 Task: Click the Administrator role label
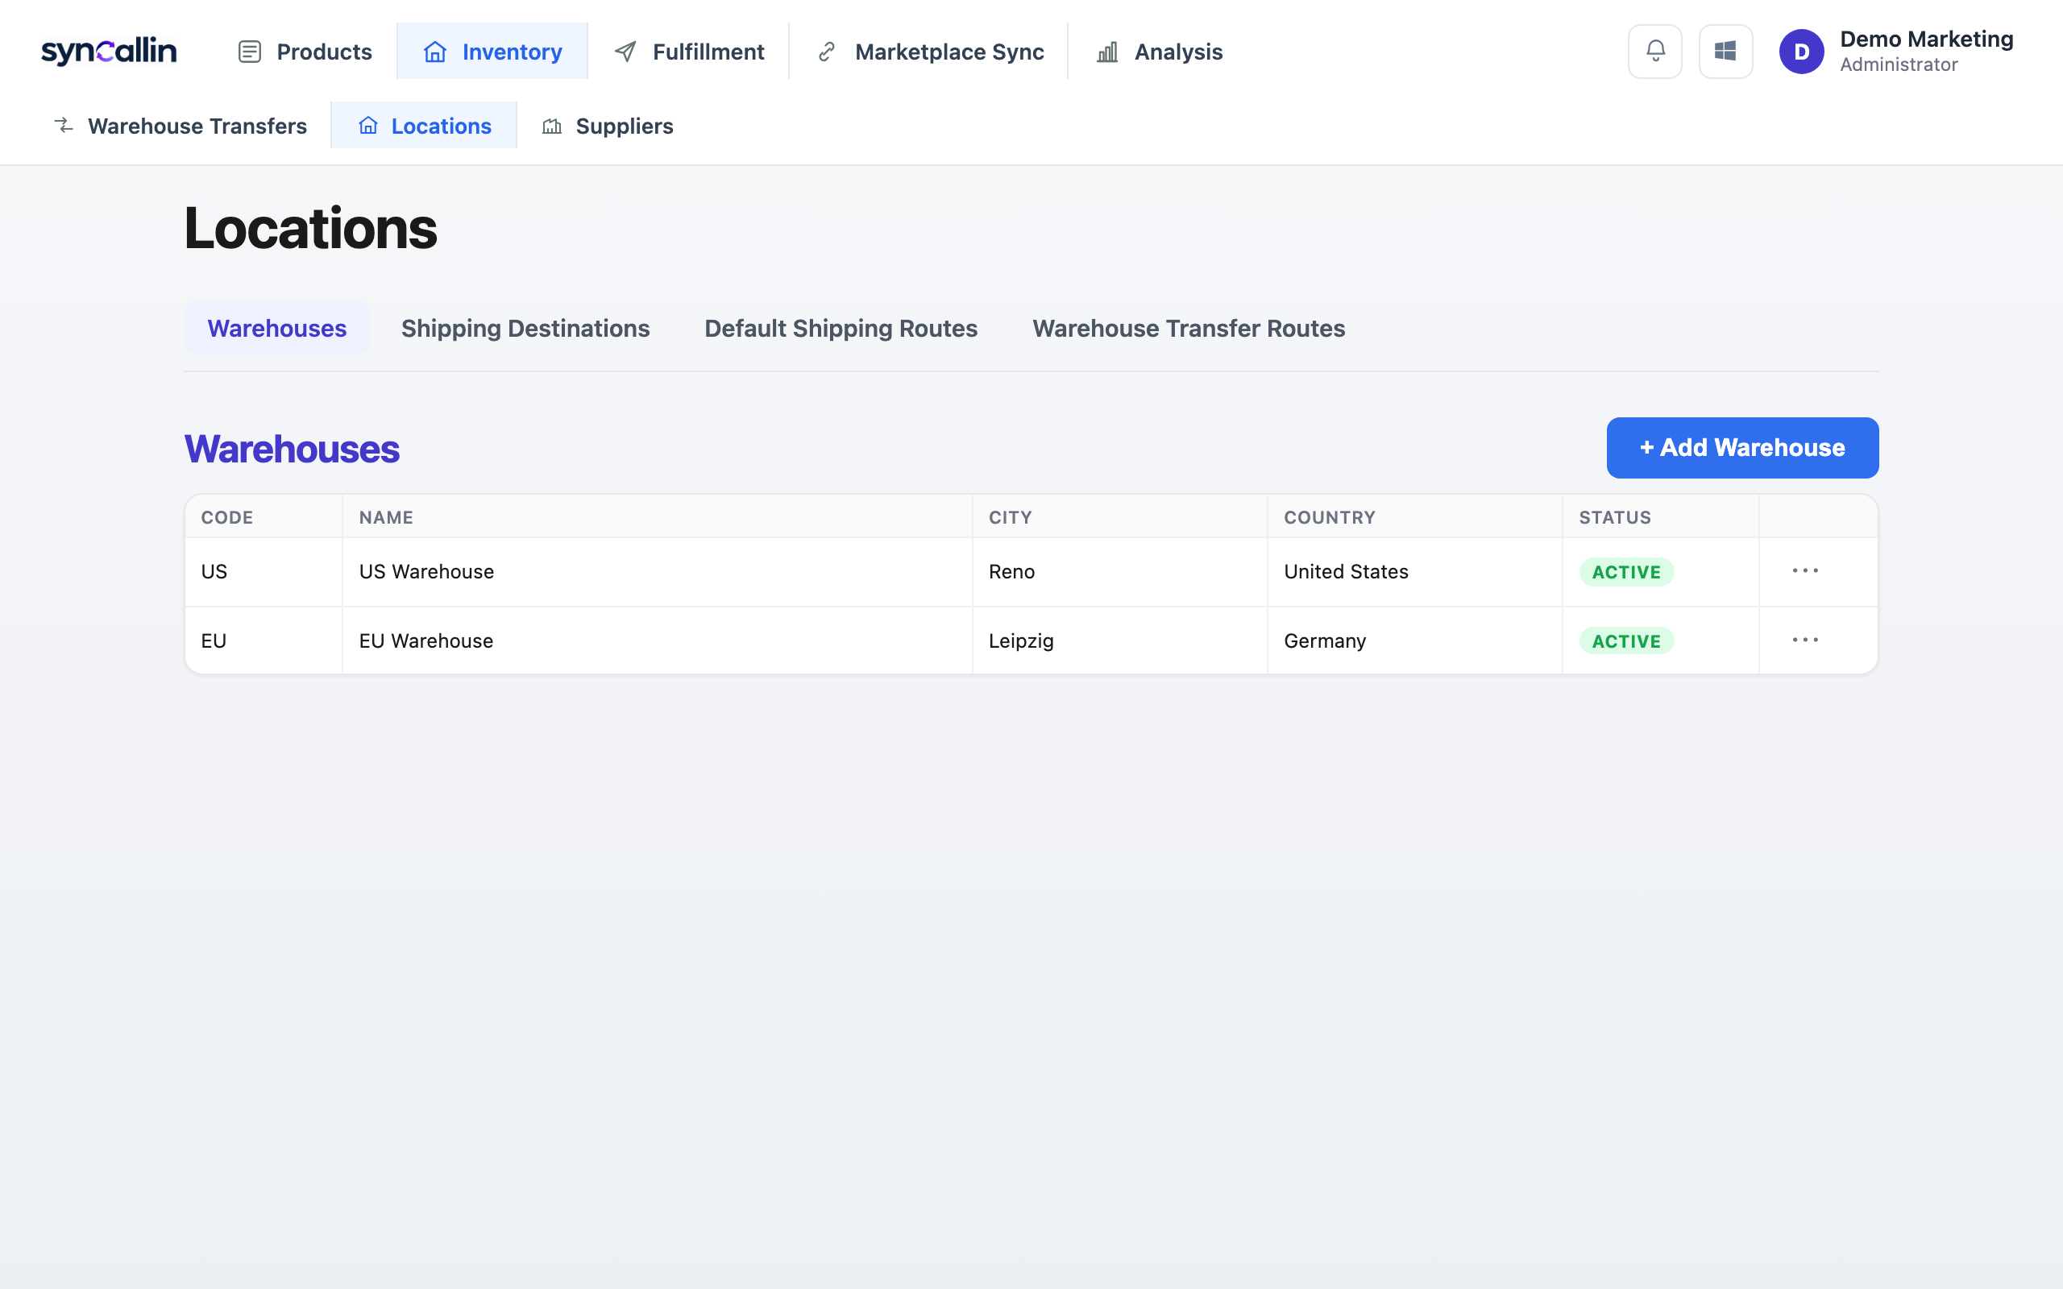click(1899, 64)
